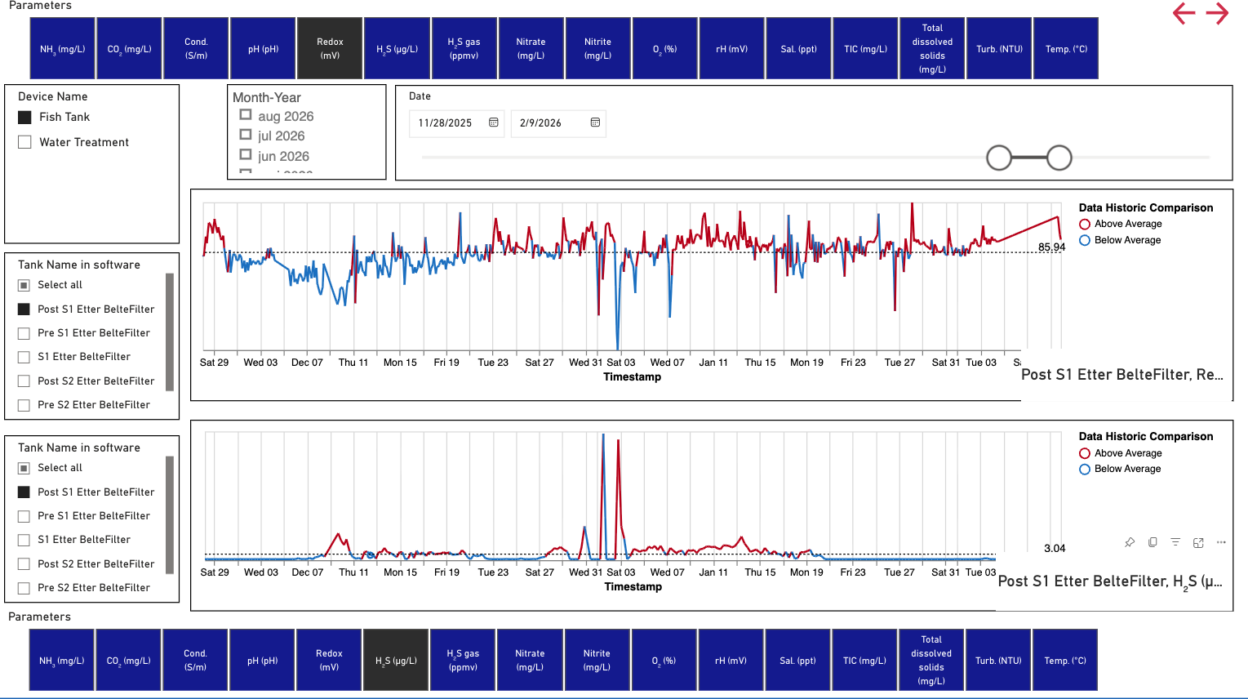Check the Water Treatment device checkbox

[24, 142]
